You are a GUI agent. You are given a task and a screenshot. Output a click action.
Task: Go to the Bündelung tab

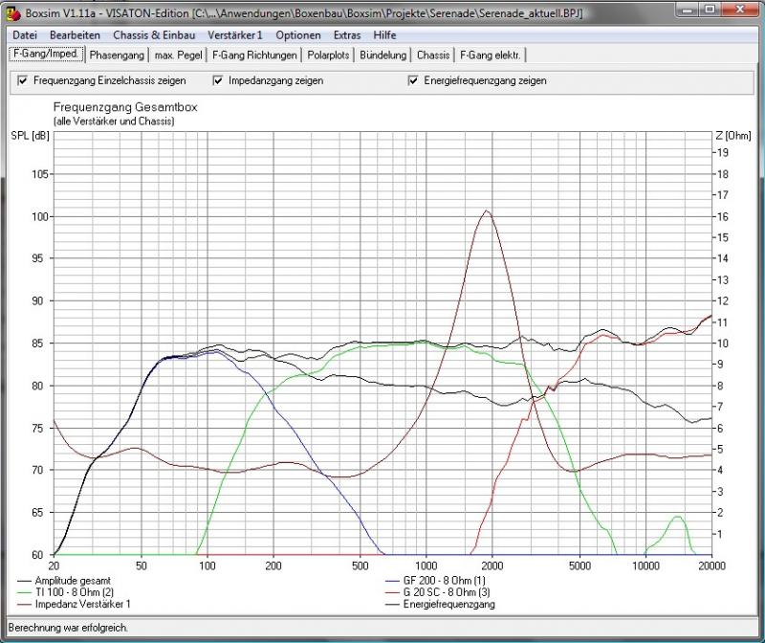(x=384, y=55)
